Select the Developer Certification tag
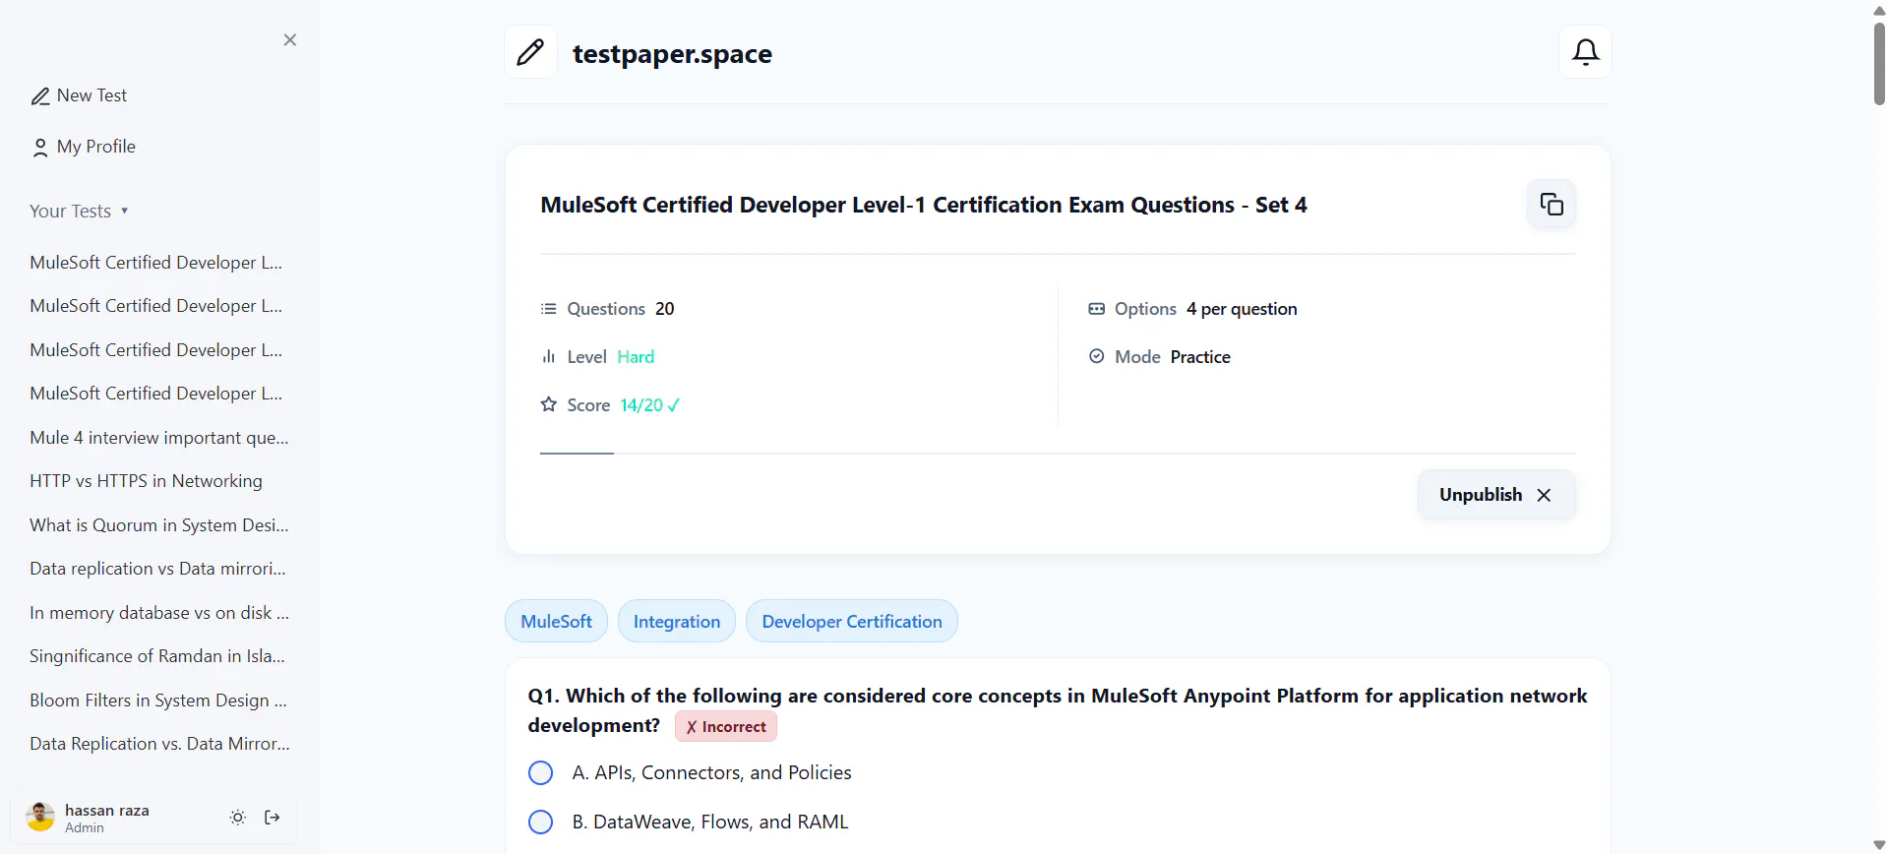The width and height of the screenshot is (1887, 854). coord(852,622)
